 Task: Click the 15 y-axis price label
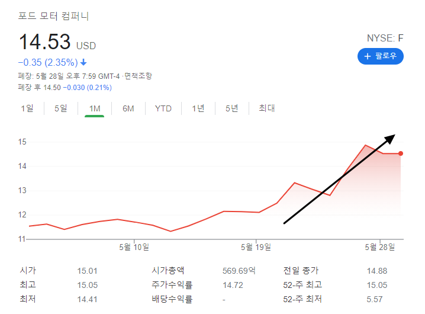[22, 142]
